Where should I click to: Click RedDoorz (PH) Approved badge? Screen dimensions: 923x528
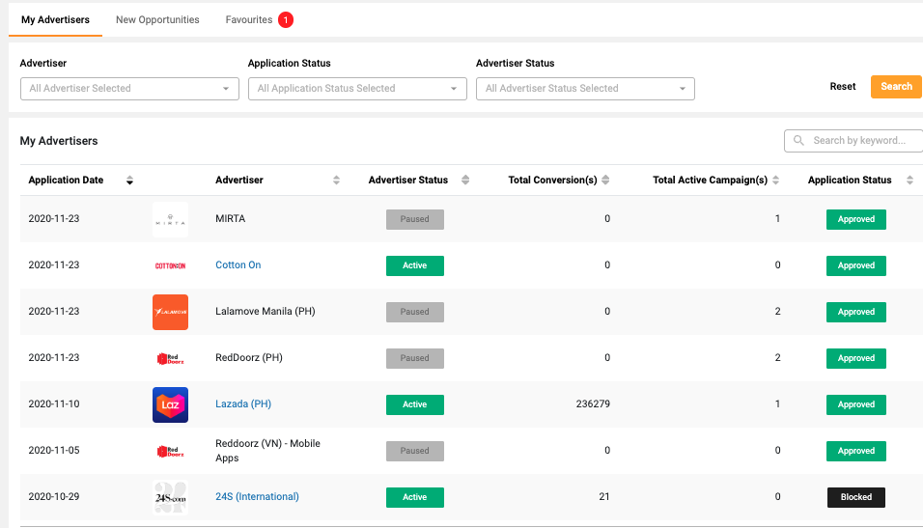[x=855, y=358]
